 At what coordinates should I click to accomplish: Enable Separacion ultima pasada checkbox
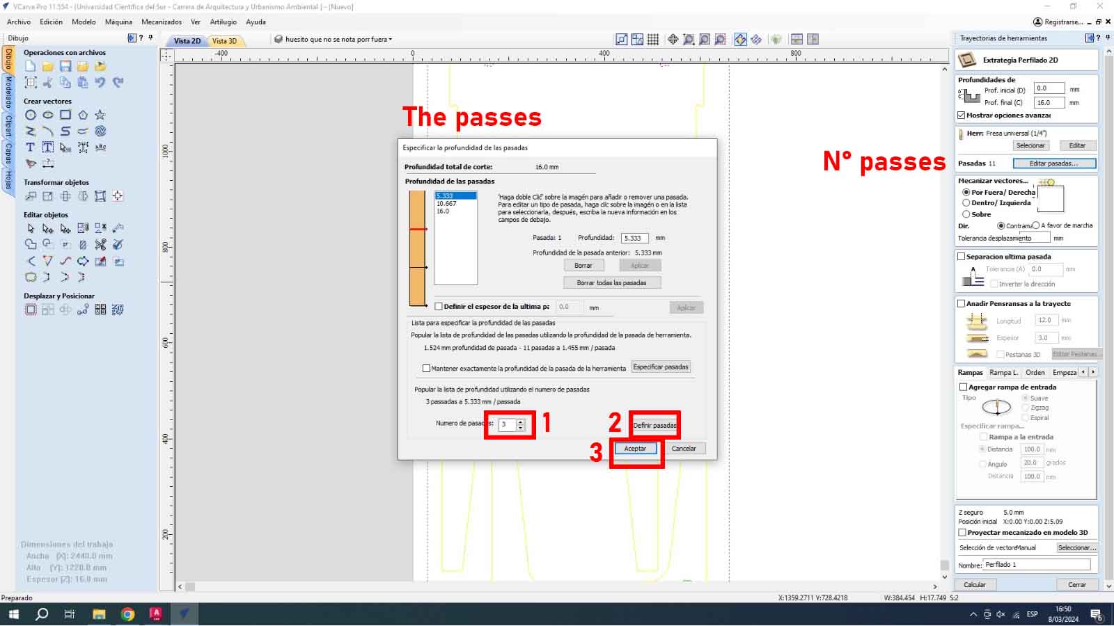click(962, 257)
